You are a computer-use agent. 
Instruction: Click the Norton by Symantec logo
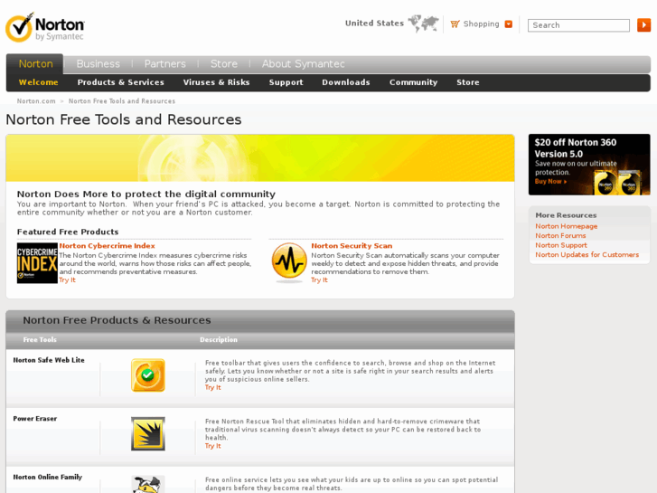click(x=45, y=27)
